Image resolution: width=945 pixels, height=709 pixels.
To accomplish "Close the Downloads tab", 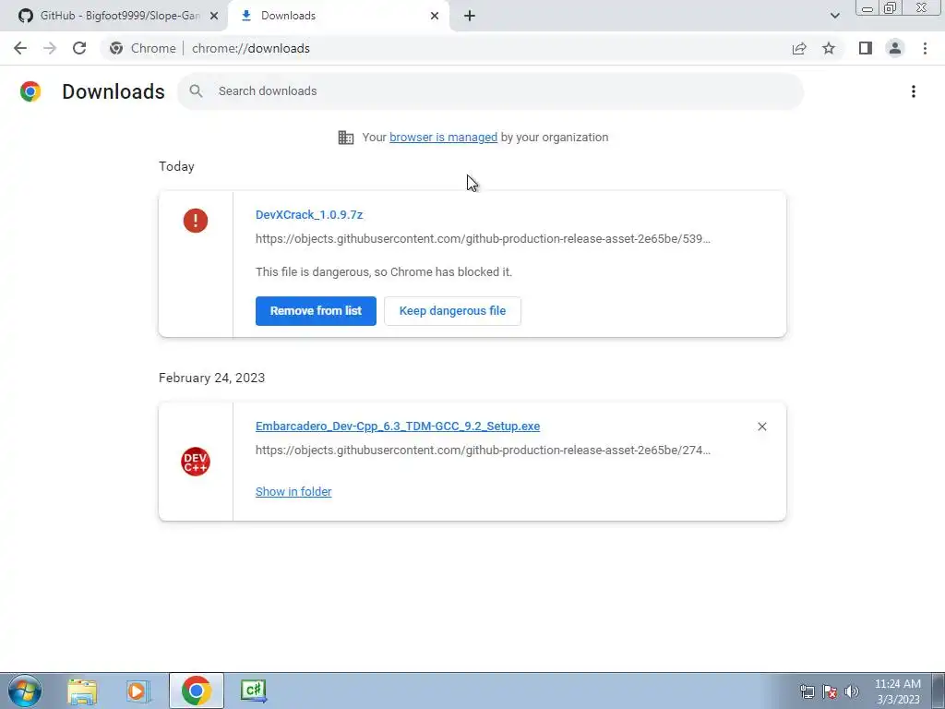I will 435,16.
